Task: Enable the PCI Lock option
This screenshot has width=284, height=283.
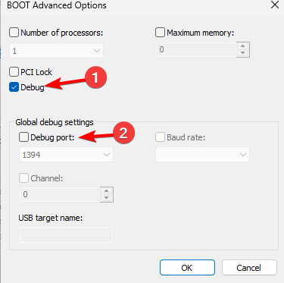Action: pos(14,72)
